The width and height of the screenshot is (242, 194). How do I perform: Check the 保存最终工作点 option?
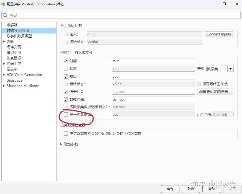[199, 84]
